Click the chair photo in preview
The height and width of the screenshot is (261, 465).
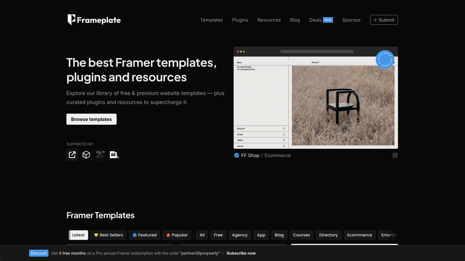click(x=343, y=106)
